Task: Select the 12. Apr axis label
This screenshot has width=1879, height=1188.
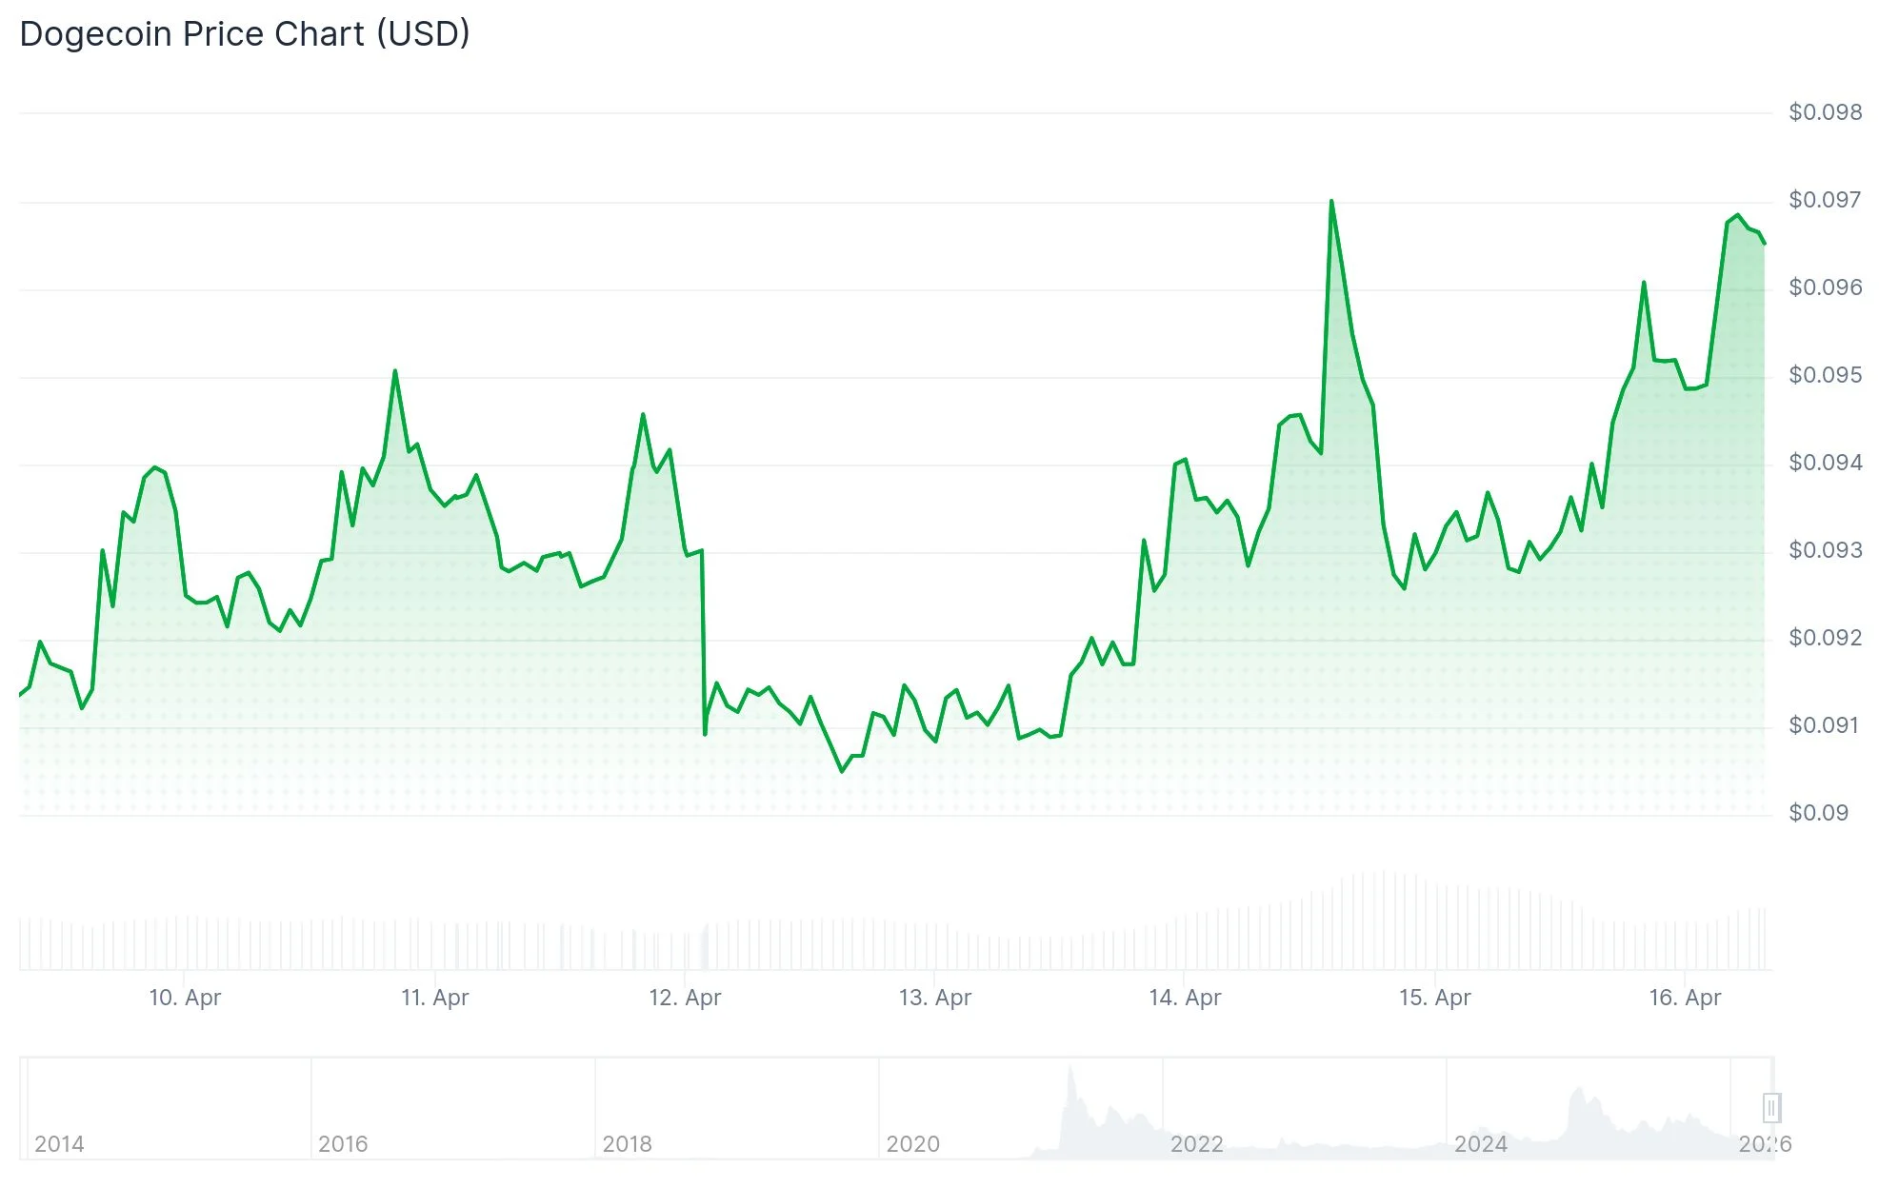Action: point(685,998)
